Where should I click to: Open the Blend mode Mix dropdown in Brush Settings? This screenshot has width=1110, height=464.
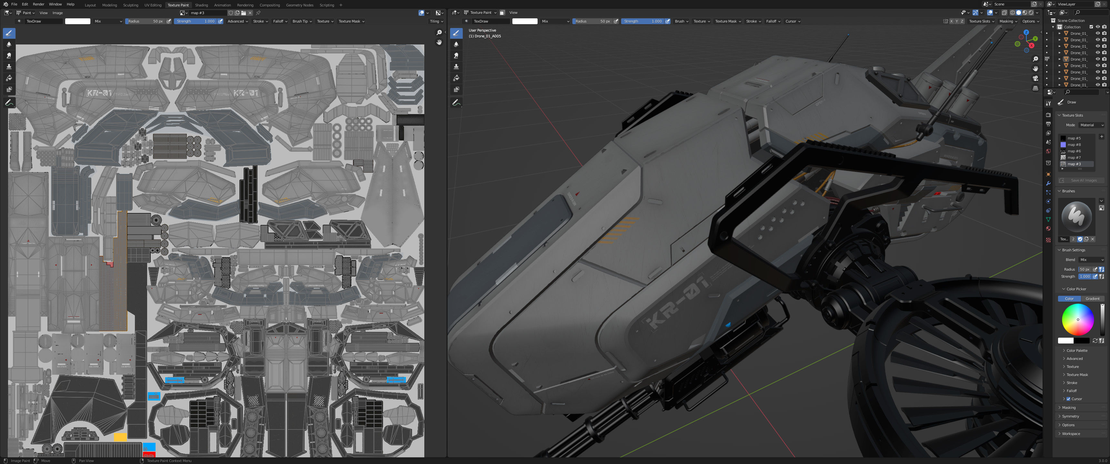point(1092,259)
